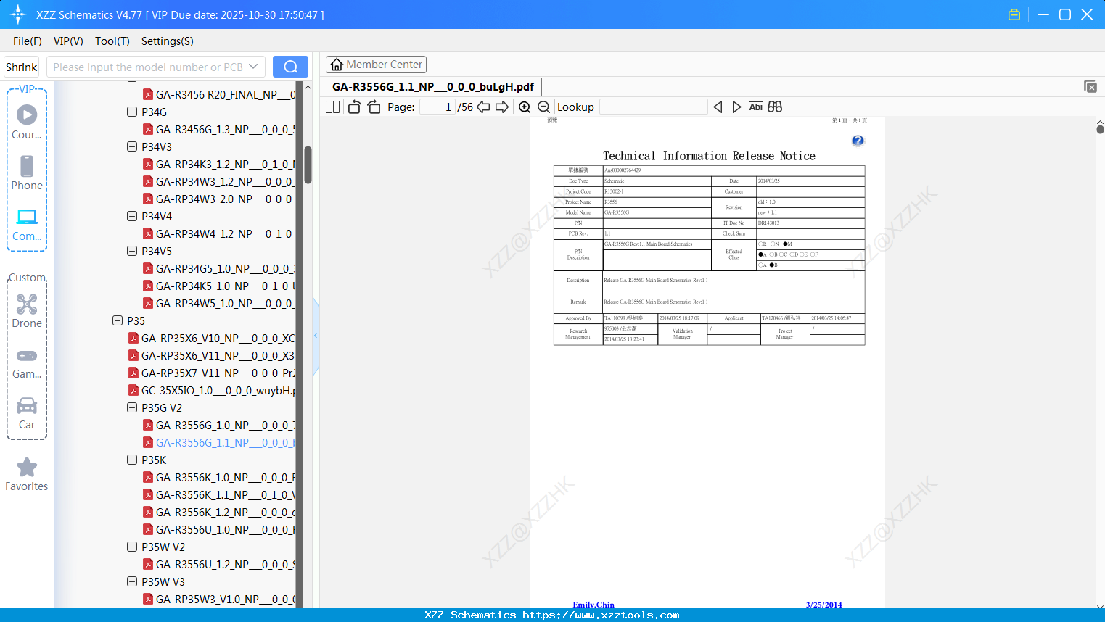Open PDF file GA-R3456G_1.3_NP
This screenshot has height=622, width=1105.
click(x=218, y=130)
